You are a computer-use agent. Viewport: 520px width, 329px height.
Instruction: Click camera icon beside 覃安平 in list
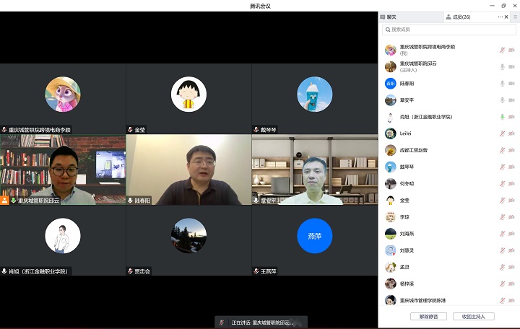[511, 100]
